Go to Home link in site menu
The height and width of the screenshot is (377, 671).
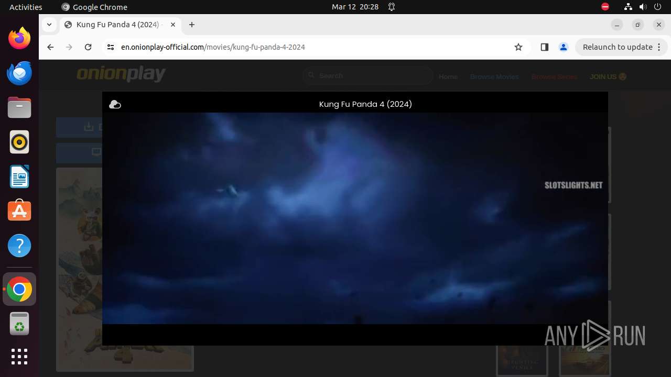point(448,76)
